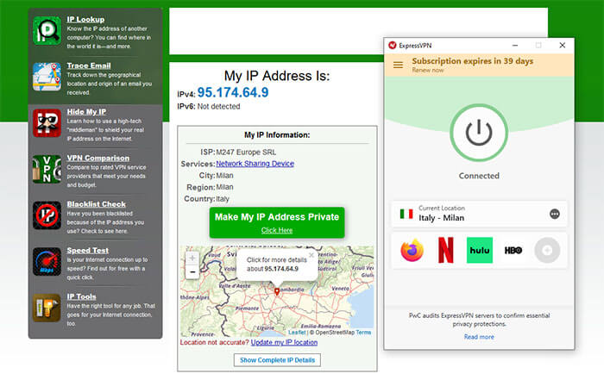Open the IP Lookup magnifier icon

[x=47, y=30]
